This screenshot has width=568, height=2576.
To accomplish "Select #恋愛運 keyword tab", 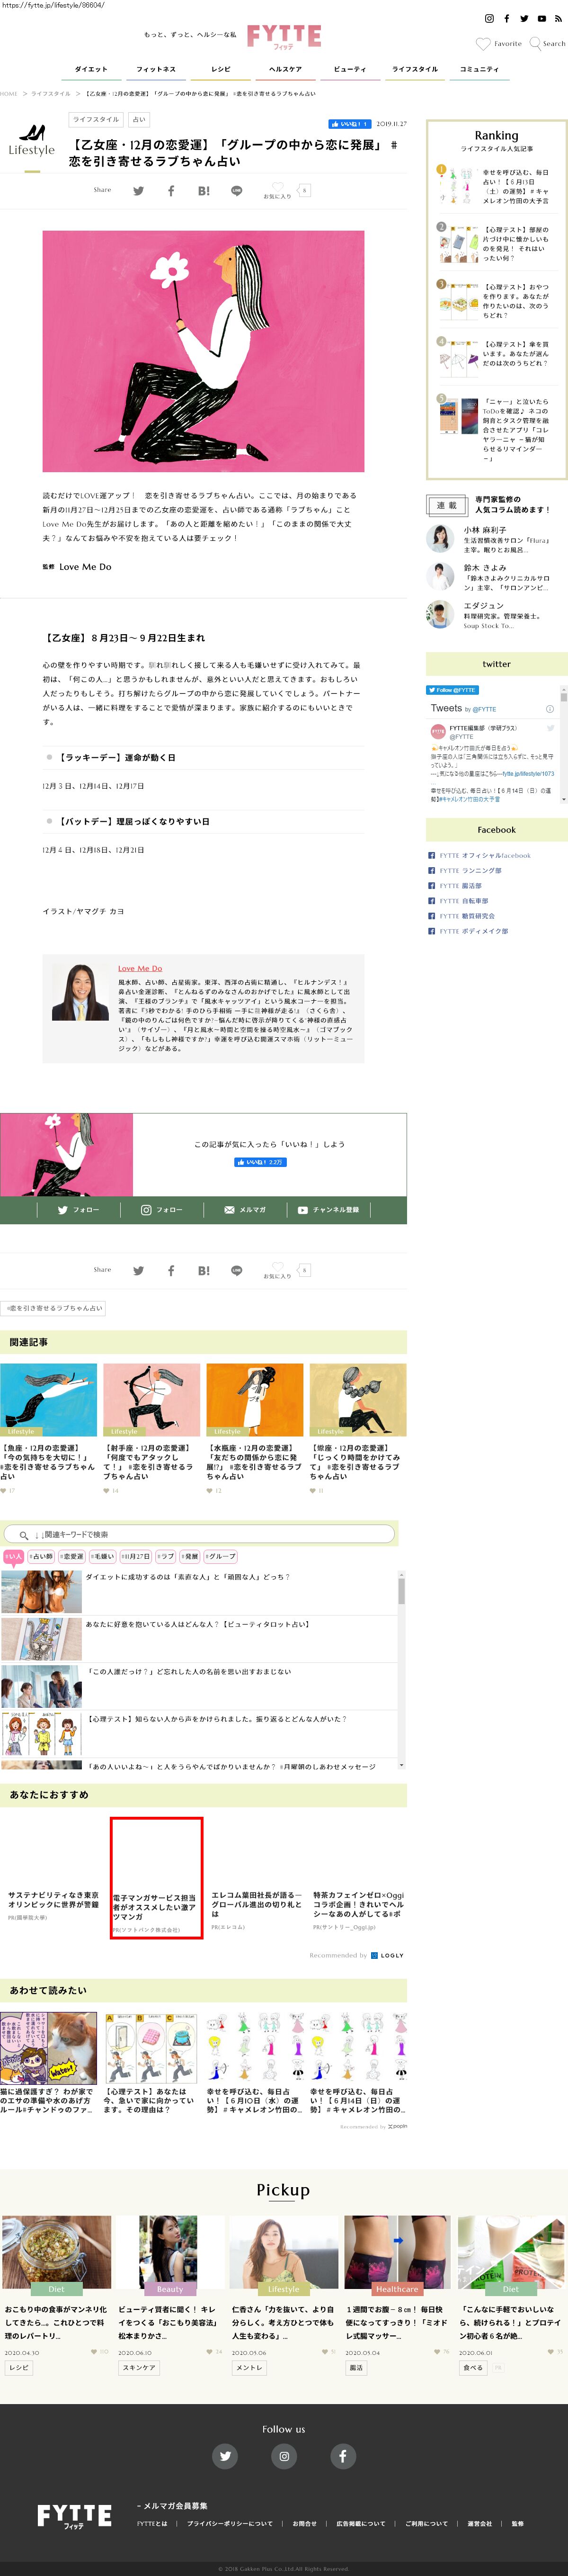I will (x=72, y=1556).
